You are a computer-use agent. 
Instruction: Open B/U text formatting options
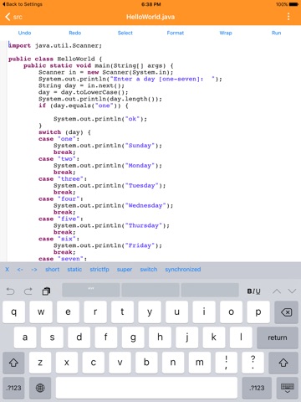(253, 291)
